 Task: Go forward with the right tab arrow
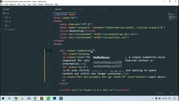coord(51,9)
